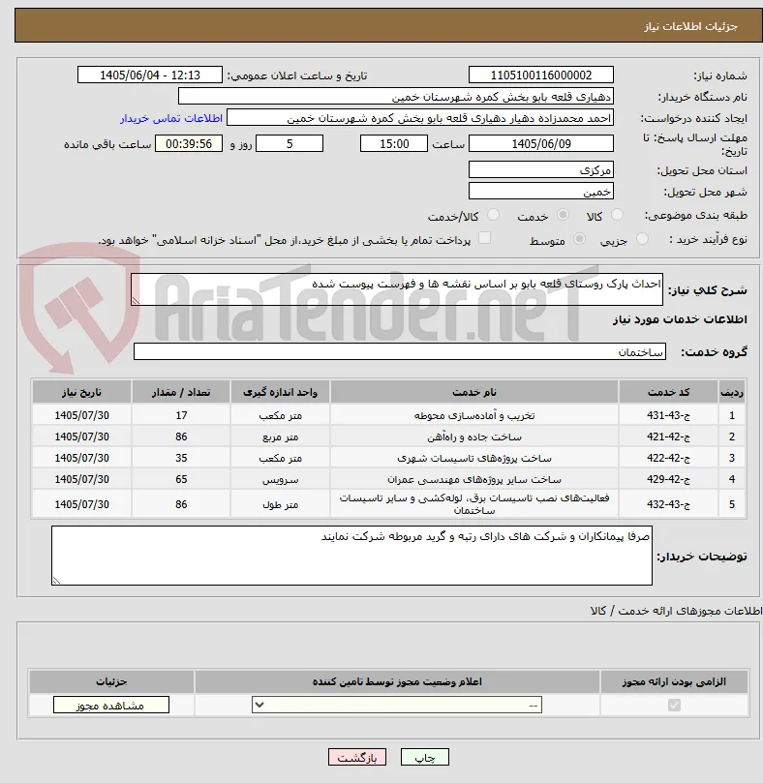Click the جزئیات column header
763x783 pixels.
coord(111,681)
